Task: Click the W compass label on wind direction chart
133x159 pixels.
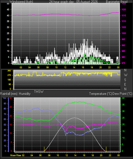Action: 126,75
